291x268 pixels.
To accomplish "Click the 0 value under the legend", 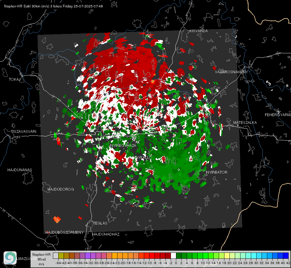I will coord(176,263).
